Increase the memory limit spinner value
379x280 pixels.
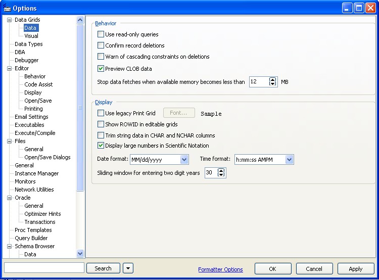coord(273,79)
